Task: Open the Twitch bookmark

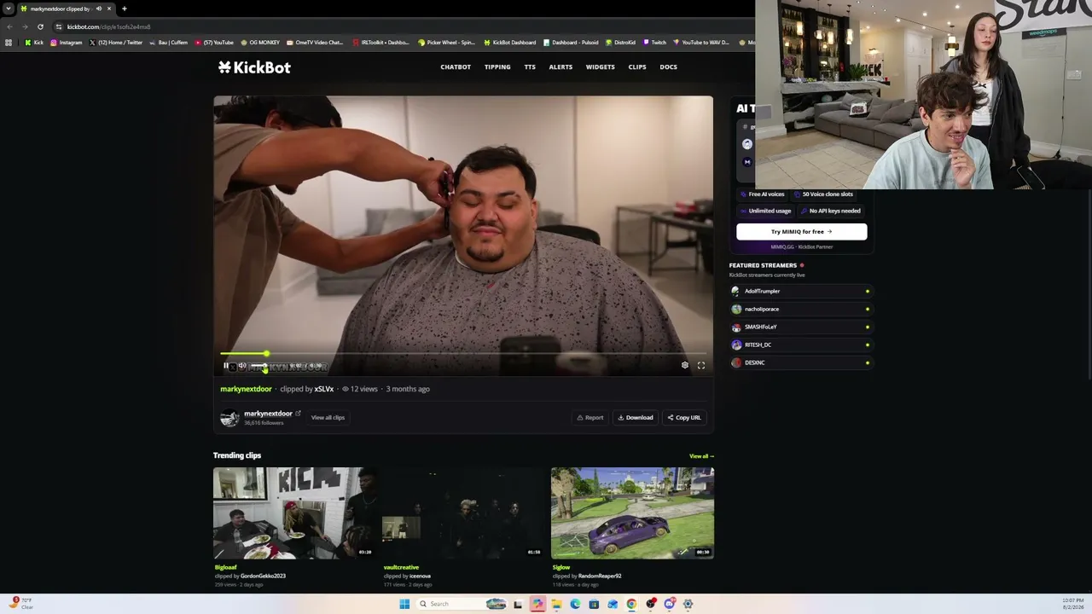Action: click(x=654, y=43)
